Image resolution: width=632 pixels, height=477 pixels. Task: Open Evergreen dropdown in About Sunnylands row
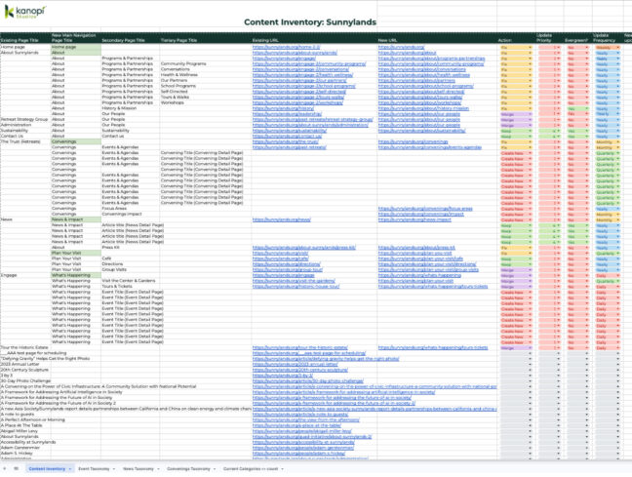[586, 53]
